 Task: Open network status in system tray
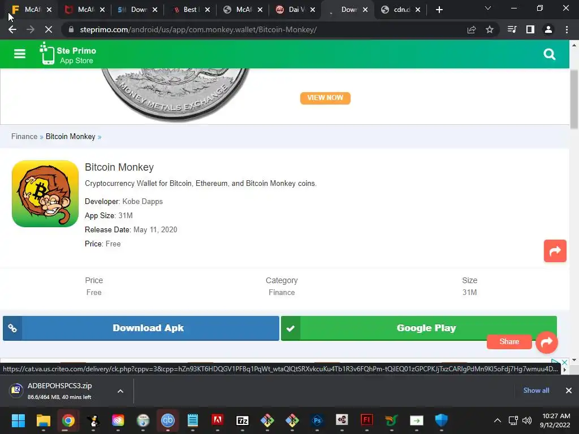pos(513,420)
